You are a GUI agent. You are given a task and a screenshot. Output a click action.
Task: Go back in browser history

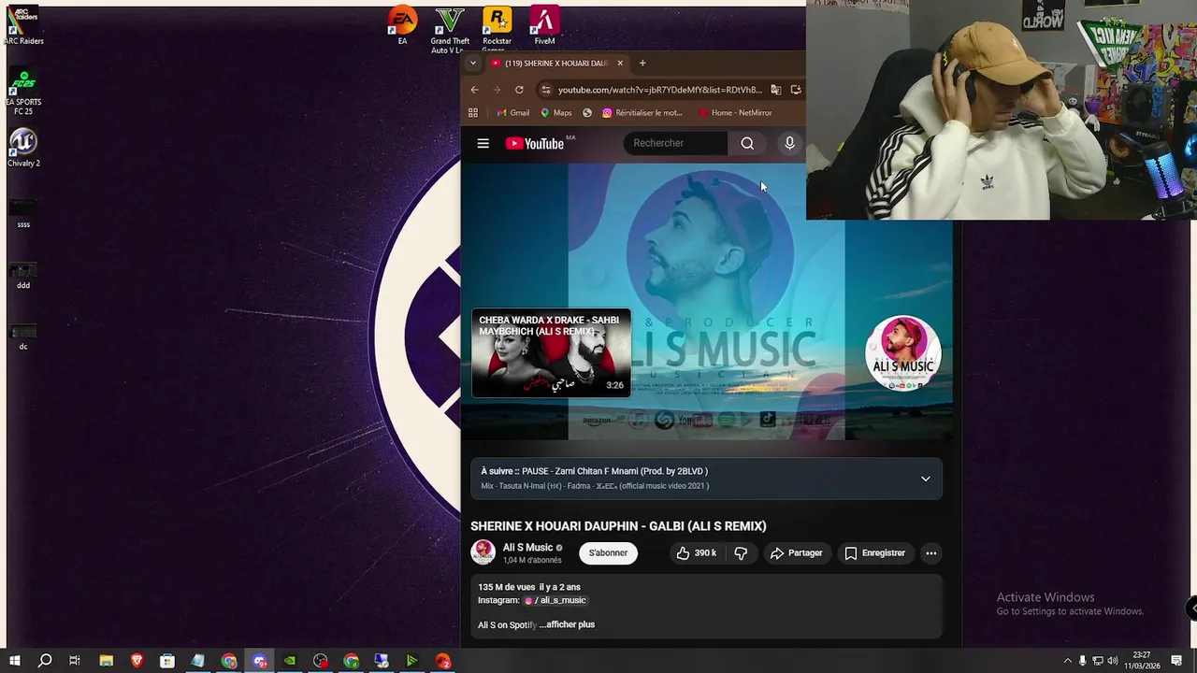click(474, 90)
